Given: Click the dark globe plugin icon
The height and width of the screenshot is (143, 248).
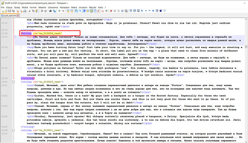Looking at the screenshot, I should pos(161,11).
